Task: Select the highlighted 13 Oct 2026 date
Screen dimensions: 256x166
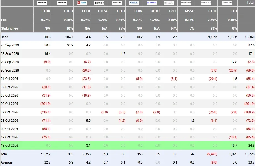Action: click(x=9, y=146)
